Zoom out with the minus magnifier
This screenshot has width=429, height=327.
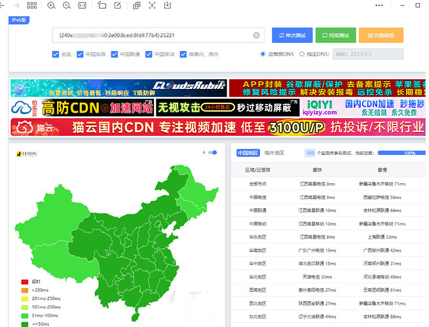[x=67, y=5]
